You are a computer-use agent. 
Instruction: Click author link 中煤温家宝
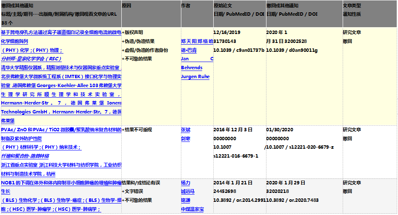[x=192, y=209]
